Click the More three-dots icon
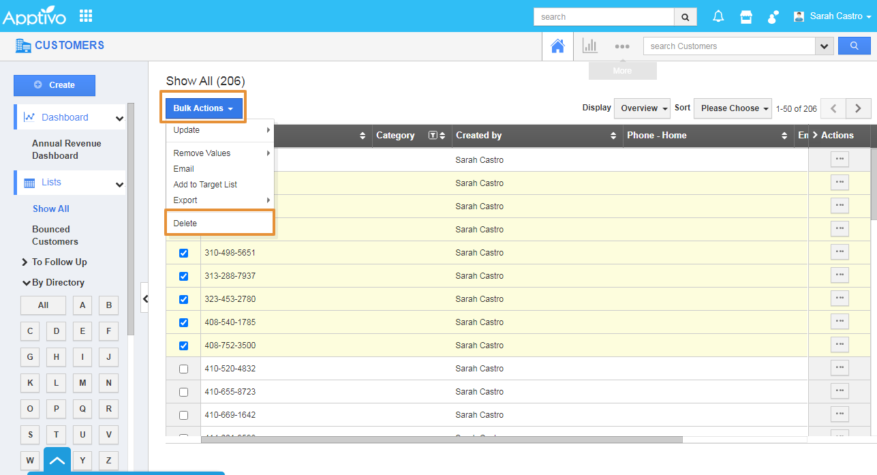The image size is (877, 475). click(621, 46)
